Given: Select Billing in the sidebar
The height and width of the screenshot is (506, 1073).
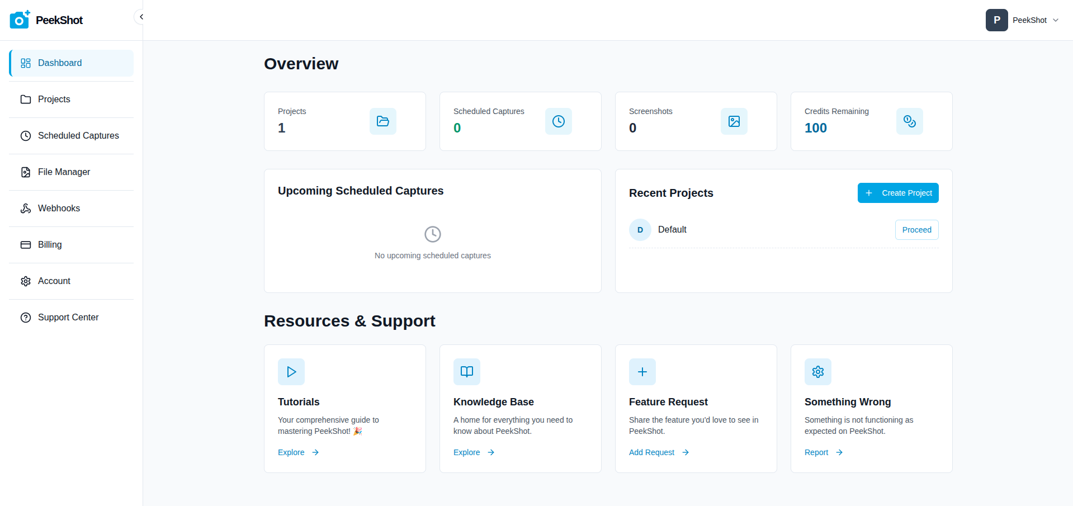Looking at the screenshot, I should [50, 245].
